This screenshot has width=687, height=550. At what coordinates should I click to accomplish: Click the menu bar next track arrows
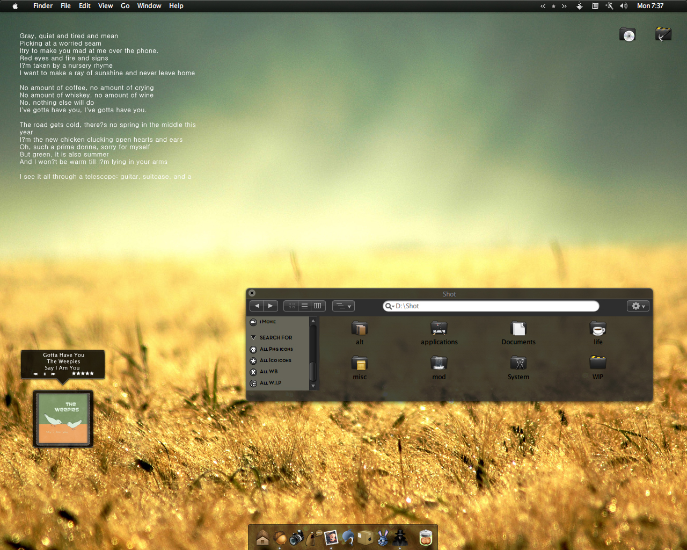point(564,6)
